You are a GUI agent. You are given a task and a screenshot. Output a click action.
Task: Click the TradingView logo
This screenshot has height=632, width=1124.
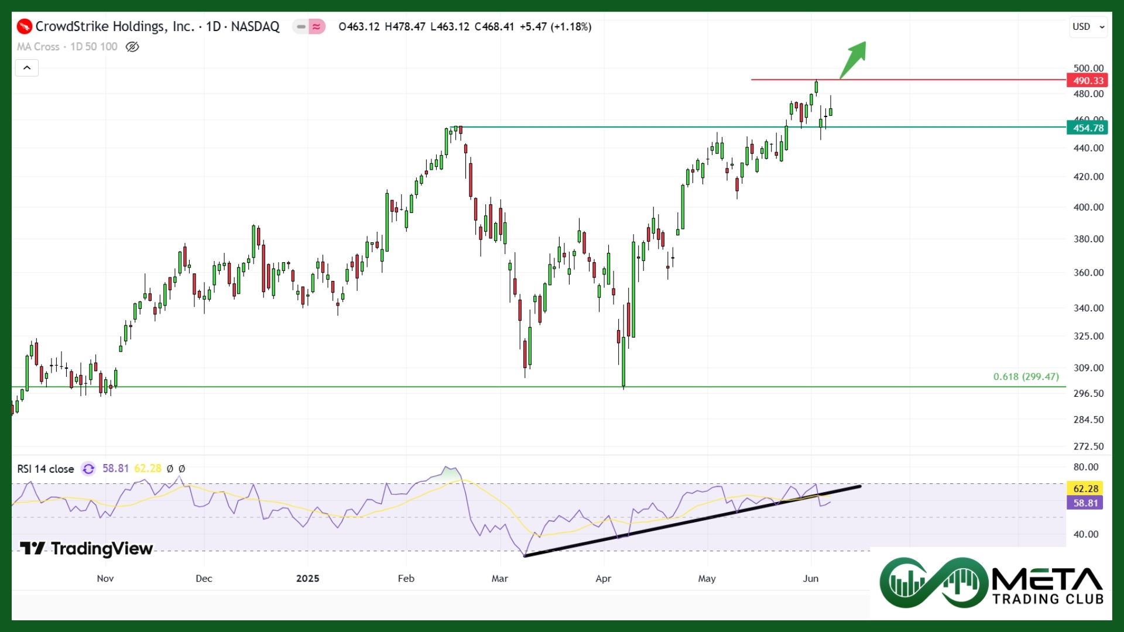click(87, 548)
